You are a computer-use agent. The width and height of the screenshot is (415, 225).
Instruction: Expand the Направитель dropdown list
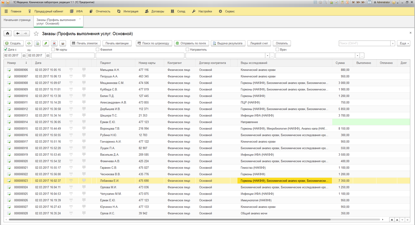pos(268,55)
